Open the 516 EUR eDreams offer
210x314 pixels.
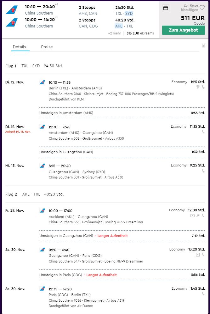140,33
